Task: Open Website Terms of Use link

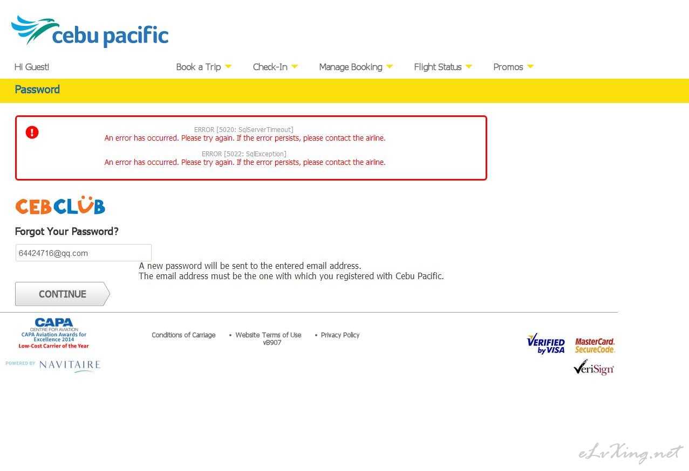Action: click(x=268, y=335)
